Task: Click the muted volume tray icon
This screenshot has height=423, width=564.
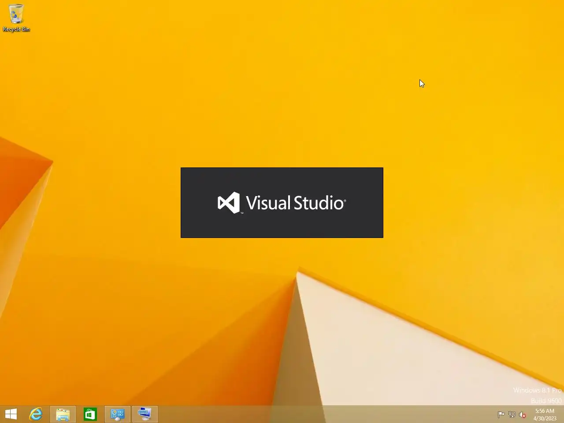Action: tap(523, 414)
